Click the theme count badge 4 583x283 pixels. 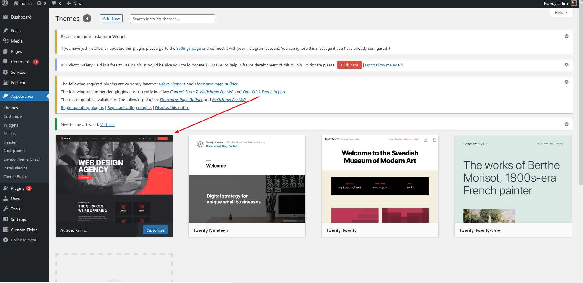point(87,19)
